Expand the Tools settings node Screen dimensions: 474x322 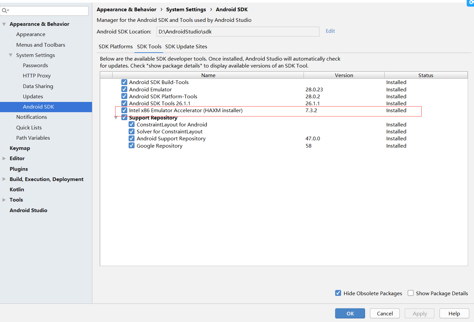tap(4, 200)
